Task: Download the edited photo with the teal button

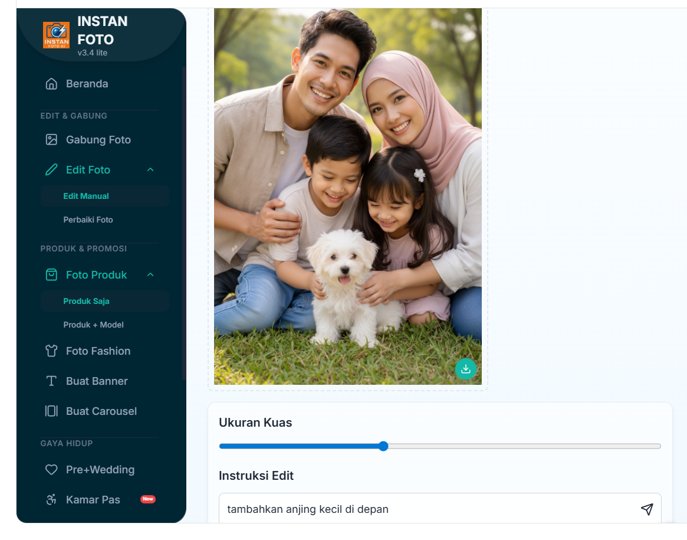Action: (465, 369)
